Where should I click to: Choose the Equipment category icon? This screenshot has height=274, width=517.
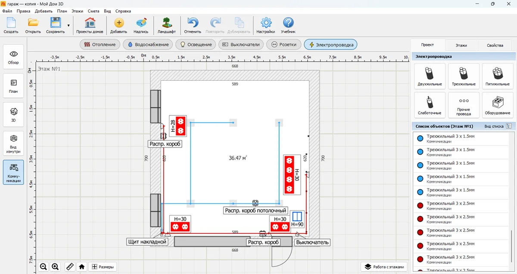tap(497, 105)
